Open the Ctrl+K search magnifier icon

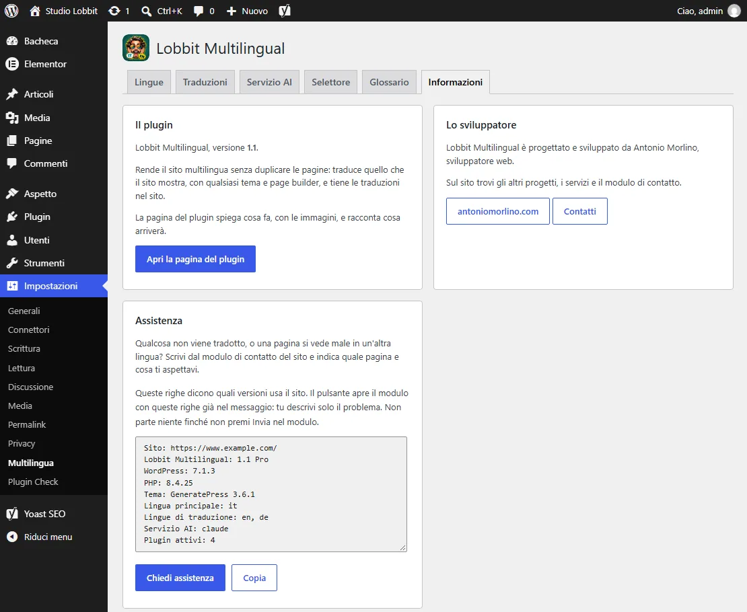[146, 11]
